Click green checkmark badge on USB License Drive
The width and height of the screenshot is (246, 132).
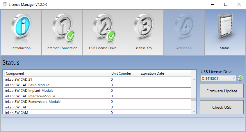pos(110,36)
